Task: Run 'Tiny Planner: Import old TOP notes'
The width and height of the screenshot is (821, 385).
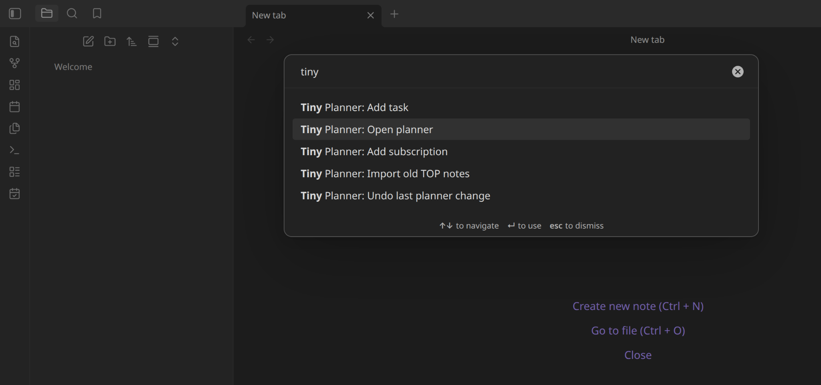Action: (521, 174)
